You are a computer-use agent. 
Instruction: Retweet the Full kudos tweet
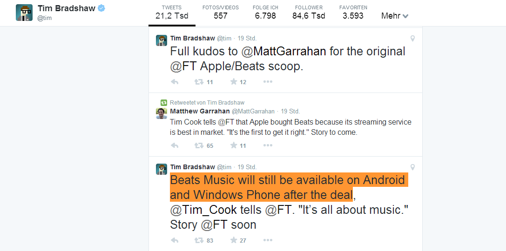[x=199, y=82]
